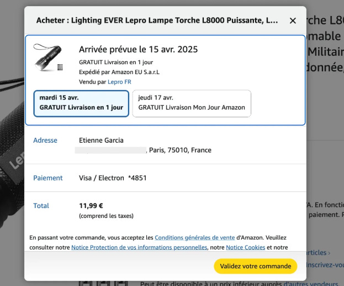
Task: Close the Acheter purchase dialog
Action: [x=293, y=20]
